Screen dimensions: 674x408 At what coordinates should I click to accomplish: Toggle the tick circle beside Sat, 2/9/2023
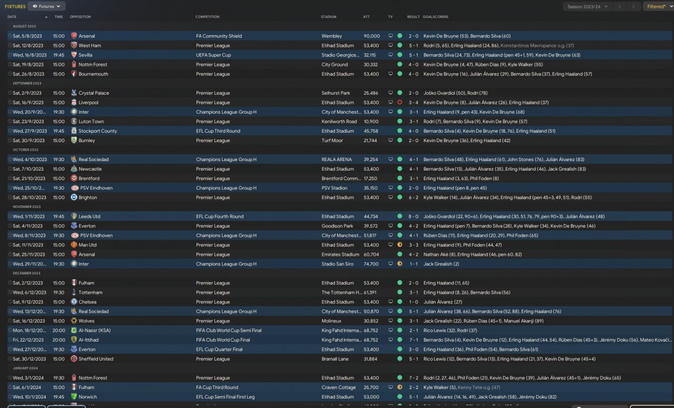(9, 93)
